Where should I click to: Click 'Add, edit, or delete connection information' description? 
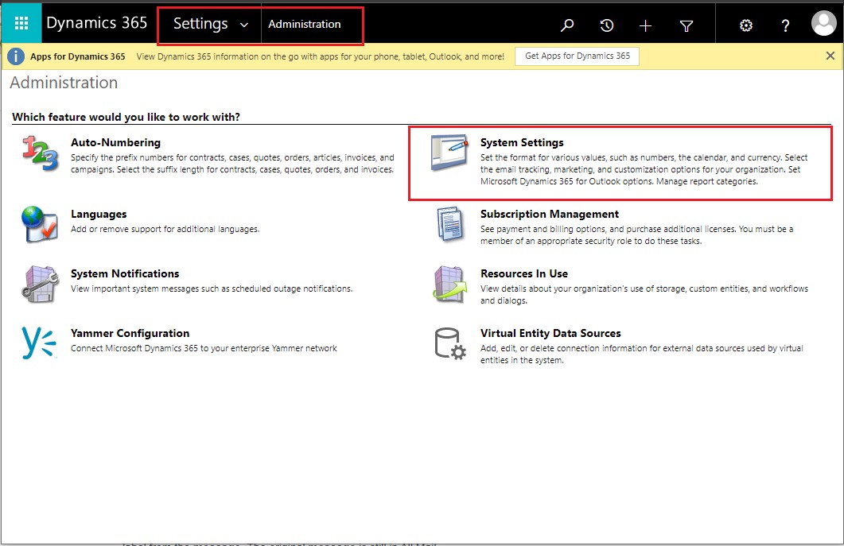tap(642, 354)
